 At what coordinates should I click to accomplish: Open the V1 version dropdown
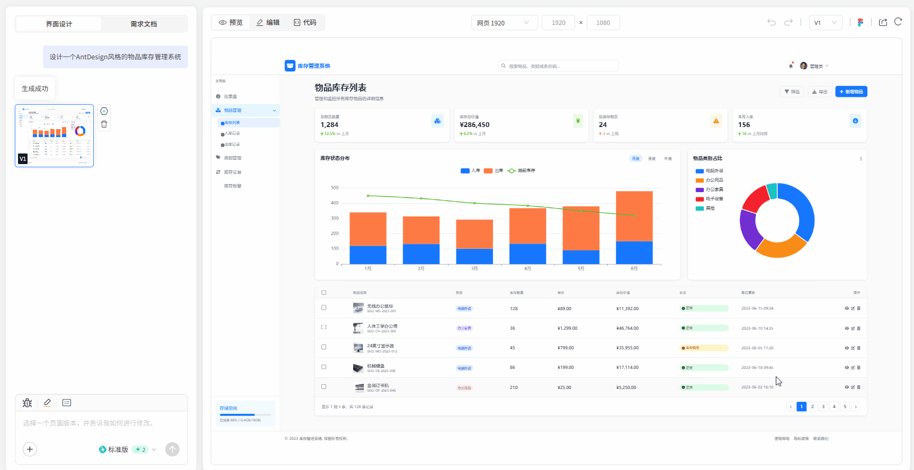click(x=825, y=23)
